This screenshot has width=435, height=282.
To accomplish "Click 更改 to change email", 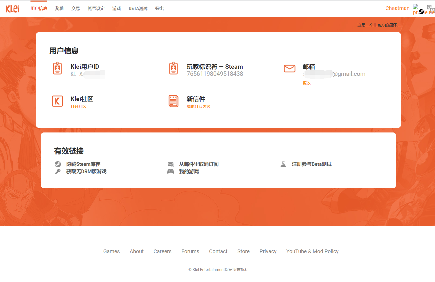I will [x=306, y=83].
